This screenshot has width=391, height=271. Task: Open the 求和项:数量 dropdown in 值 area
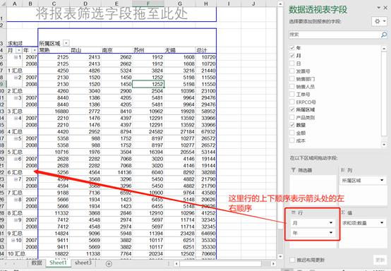coord(382,222)
